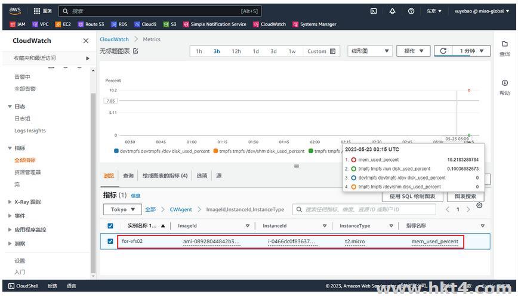Open Cloud9 shortcut in the favorites bar

click(145, 24)
